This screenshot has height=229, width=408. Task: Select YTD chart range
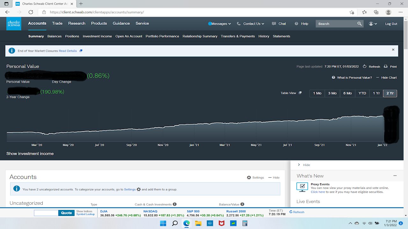coord(362,93)
